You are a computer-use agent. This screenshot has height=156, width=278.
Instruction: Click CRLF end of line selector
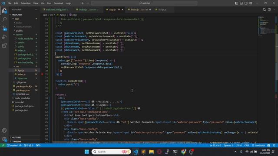coord(247,146)
